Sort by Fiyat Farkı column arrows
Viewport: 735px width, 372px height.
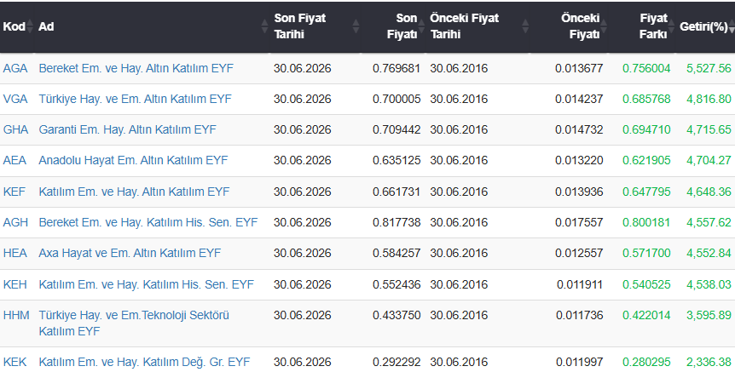671,26
